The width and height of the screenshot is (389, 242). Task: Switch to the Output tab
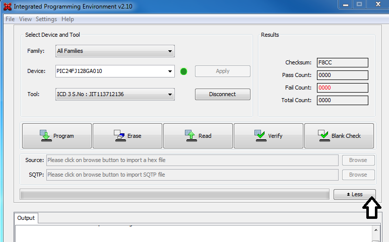(x=26, y=218)
